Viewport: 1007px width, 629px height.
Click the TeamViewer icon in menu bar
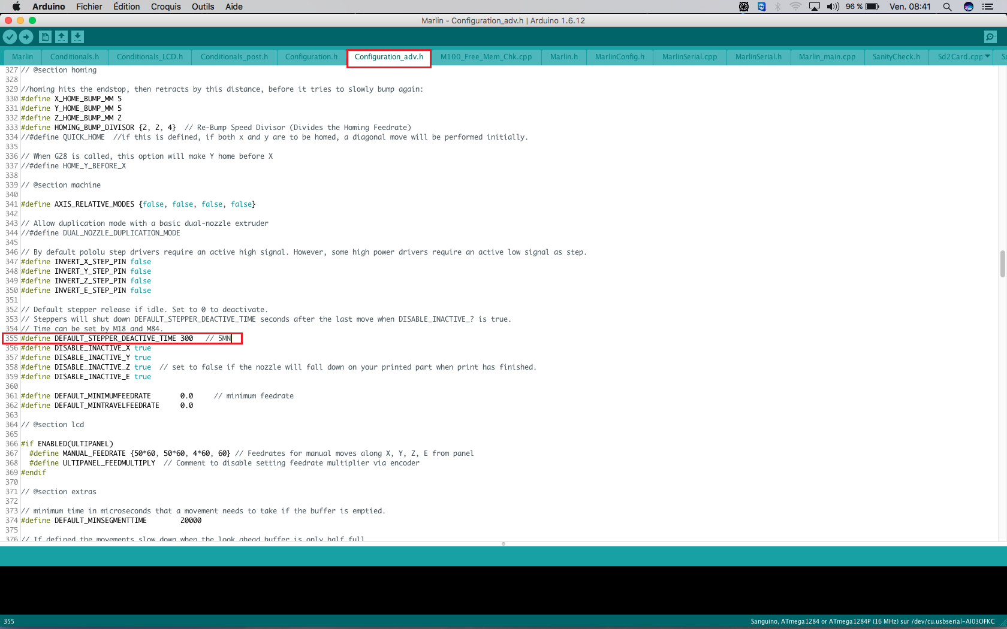coord(761,7)
